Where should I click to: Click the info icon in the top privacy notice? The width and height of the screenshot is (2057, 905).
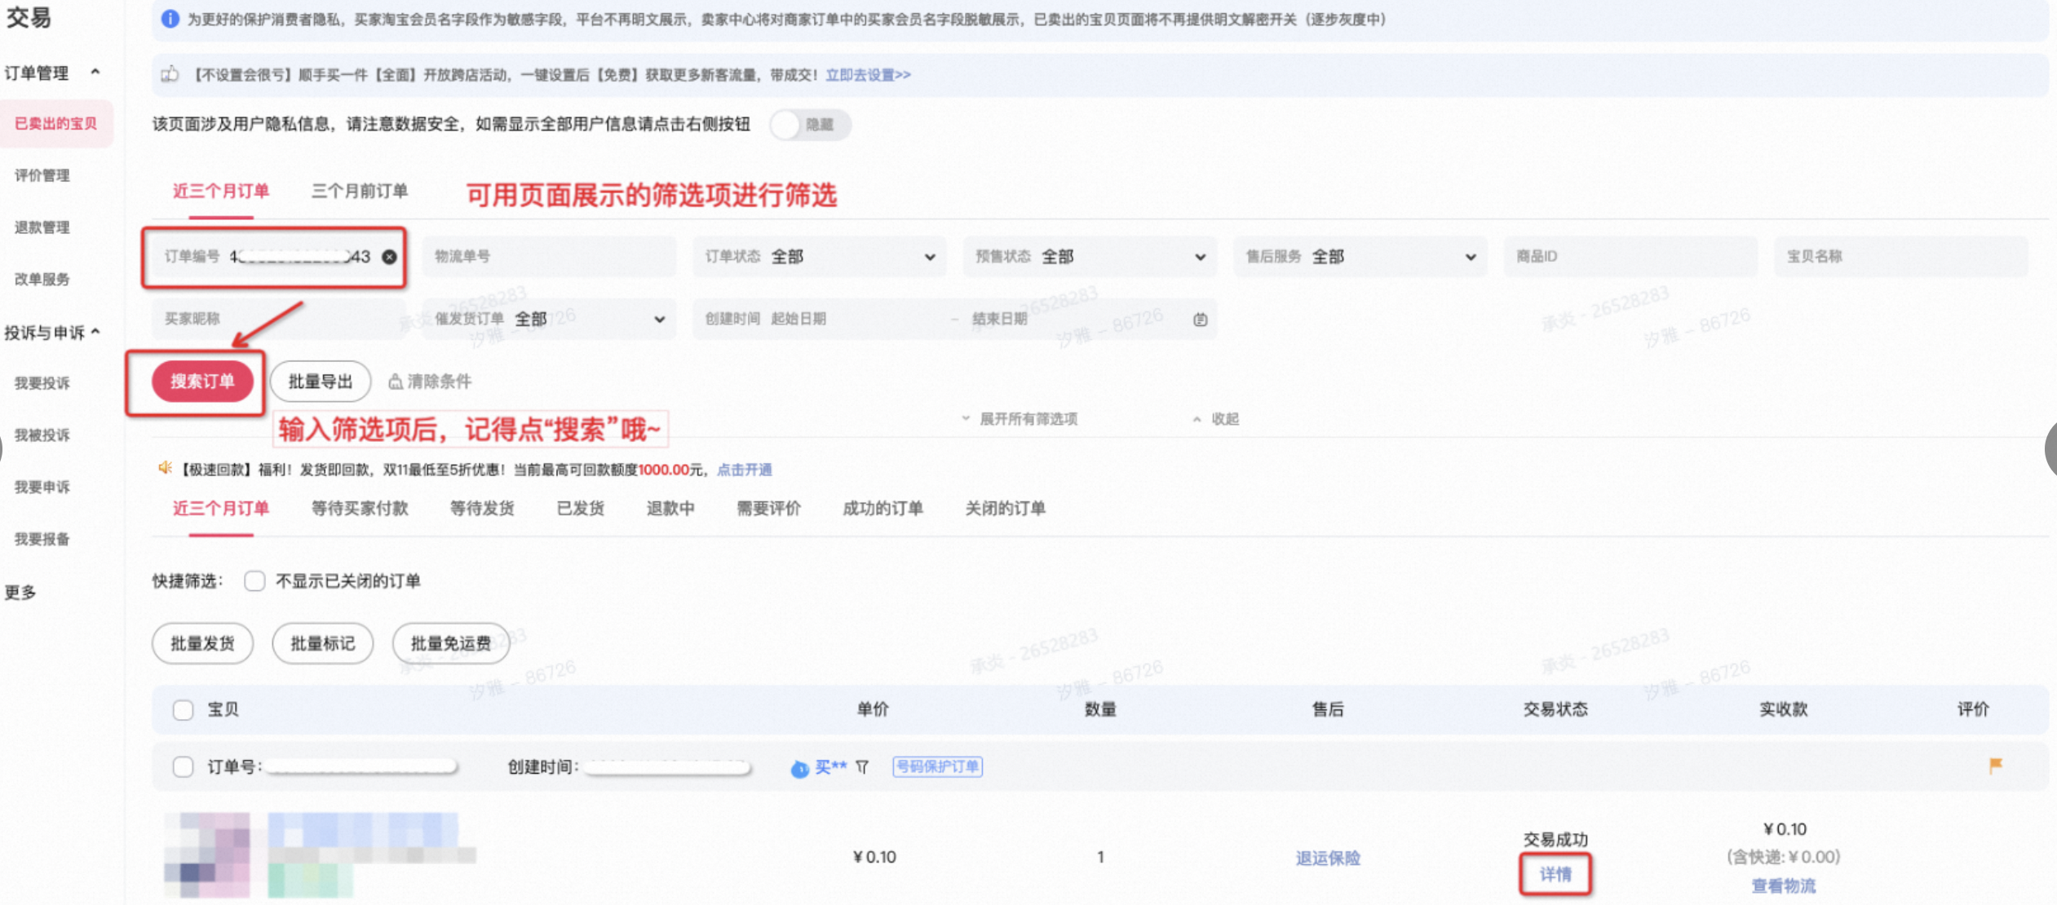[x=170, y=19]
